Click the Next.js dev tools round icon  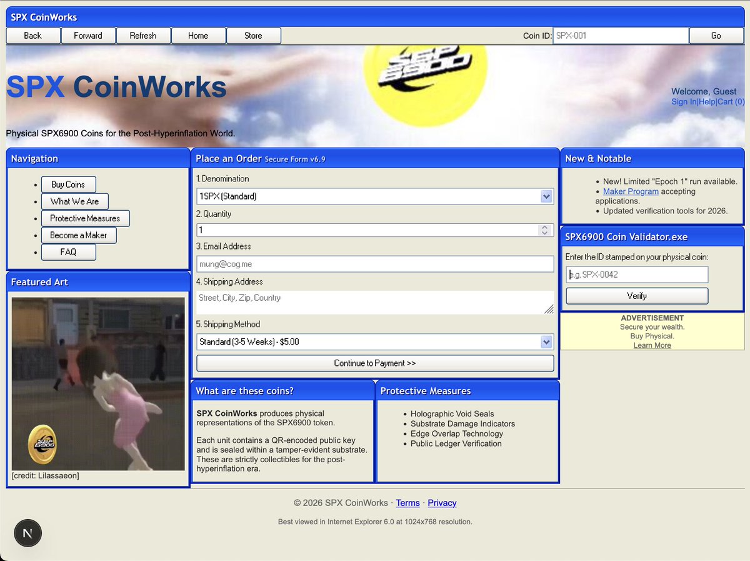pyautogui.click(x=27, y=533)
